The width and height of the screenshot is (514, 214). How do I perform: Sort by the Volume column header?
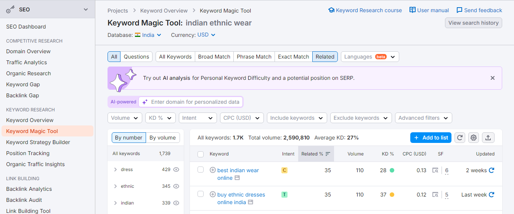click(x=356, y=154)
